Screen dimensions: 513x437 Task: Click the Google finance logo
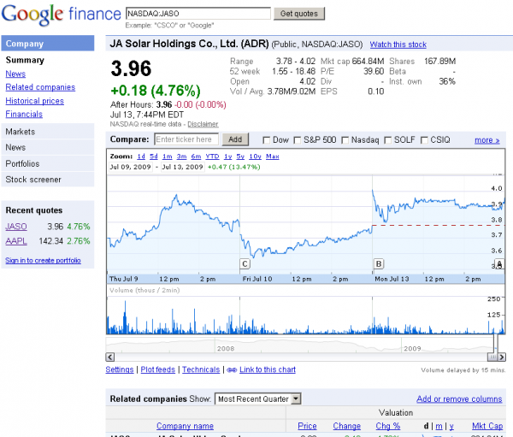tap(62, 15)
